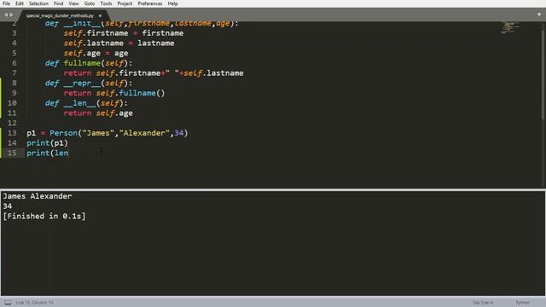The height and width of the screenshot is (307, 546).
Task: Open the Preferences menu
Action: coord(150,3)
